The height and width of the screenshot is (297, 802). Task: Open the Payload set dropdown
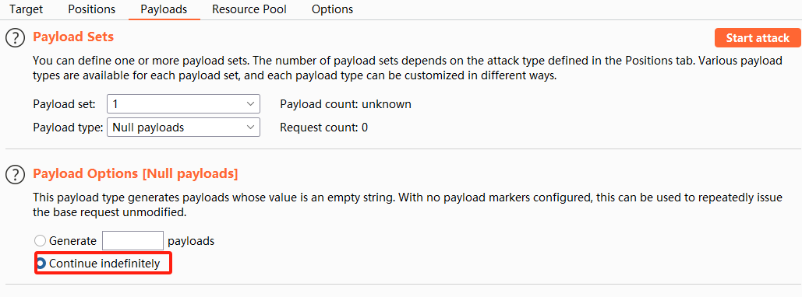tap(184, 104)
